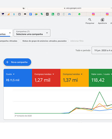
Task: Open the Meta bookmark icon
Action: coord(69,14)
